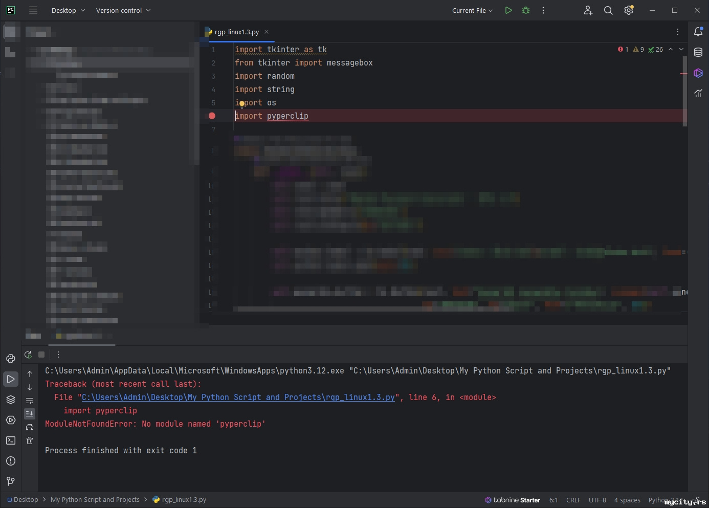Clear the run console with trash icon
709x508 pixels.
point(30,440)
